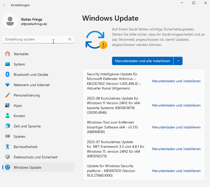Image resolution: width=210 pixels, height=187 pixels.
Task: Click the back arrow icon in Einstellungen
Action: 4,5
